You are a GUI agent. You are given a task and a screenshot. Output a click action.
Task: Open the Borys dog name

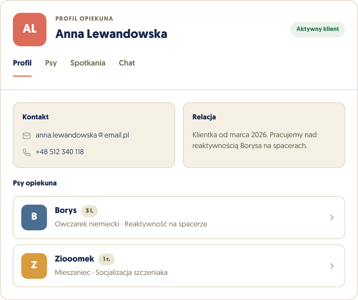pyautogui.click(x=66, y=210)
